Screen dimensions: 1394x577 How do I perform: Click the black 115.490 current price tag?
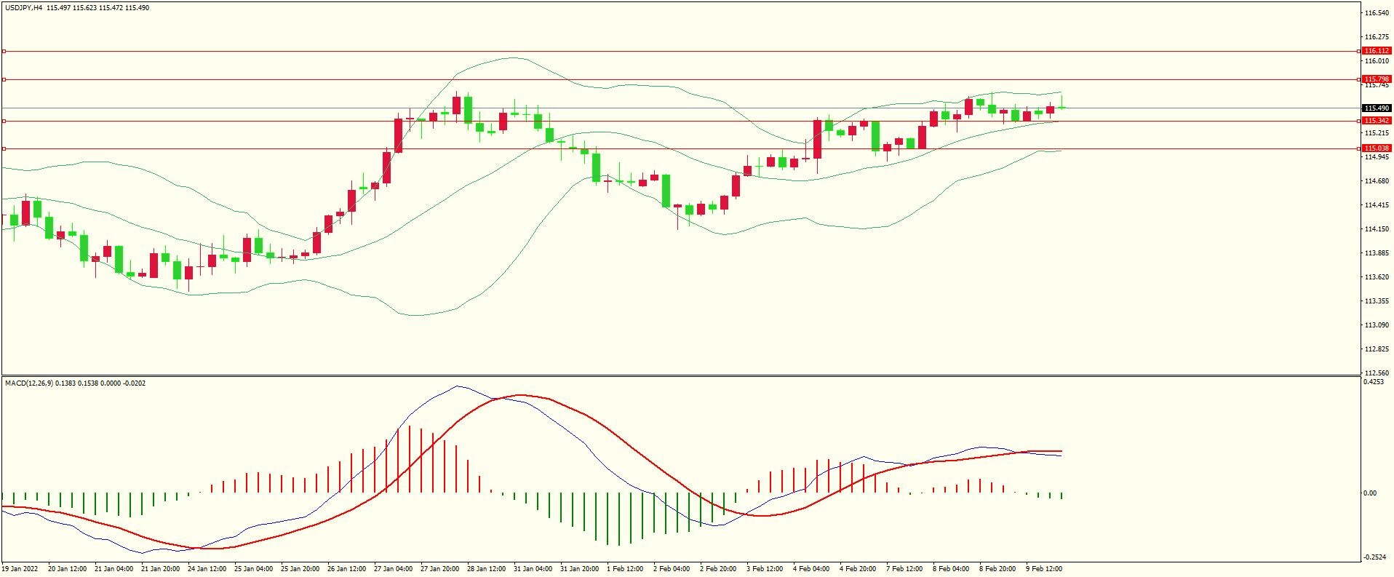click(x=1376, y=108)
